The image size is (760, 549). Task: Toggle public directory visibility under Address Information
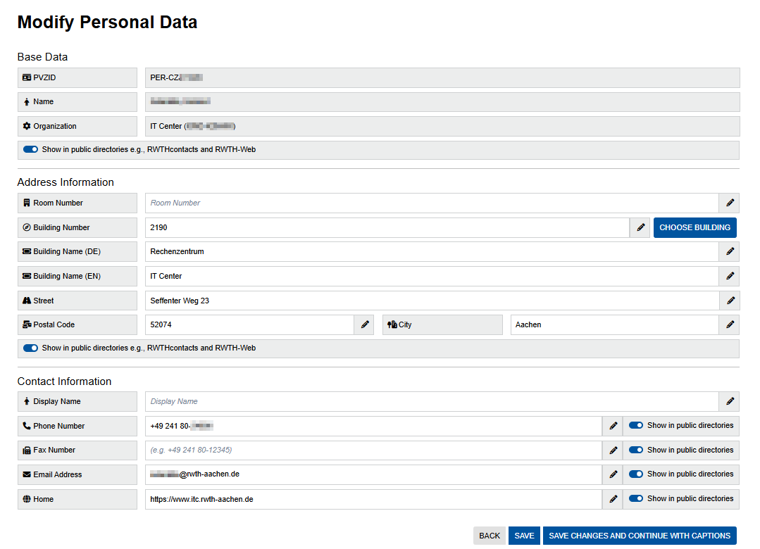pyautogui.click(x=30, y=348)
